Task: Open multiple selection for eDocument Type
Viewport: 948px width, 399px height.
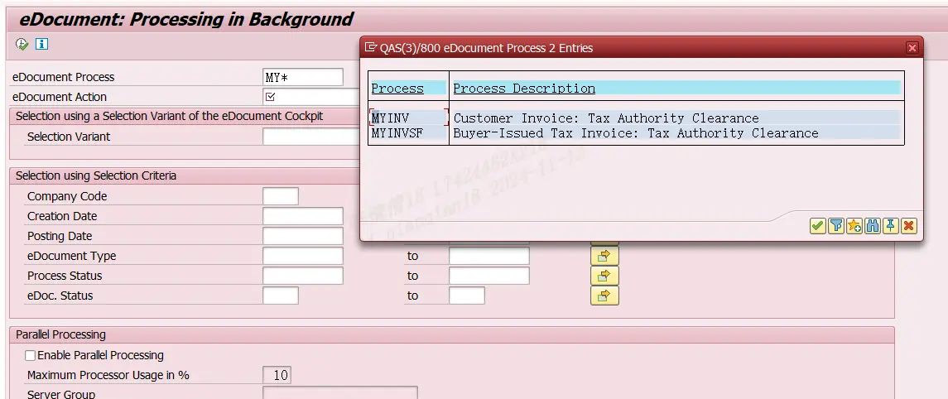Action: (604, 256)
